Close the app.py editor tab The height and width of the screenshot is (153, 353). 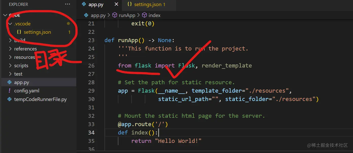(x=116, y=4)
